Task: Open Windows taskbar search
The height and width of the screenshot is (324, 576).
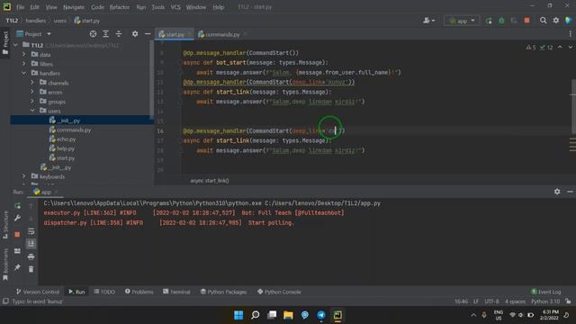Action: coord(255,315)
